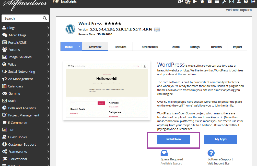Open the Visit Support Site link
This screenshot has width=257, height=166.
point(218,163)
